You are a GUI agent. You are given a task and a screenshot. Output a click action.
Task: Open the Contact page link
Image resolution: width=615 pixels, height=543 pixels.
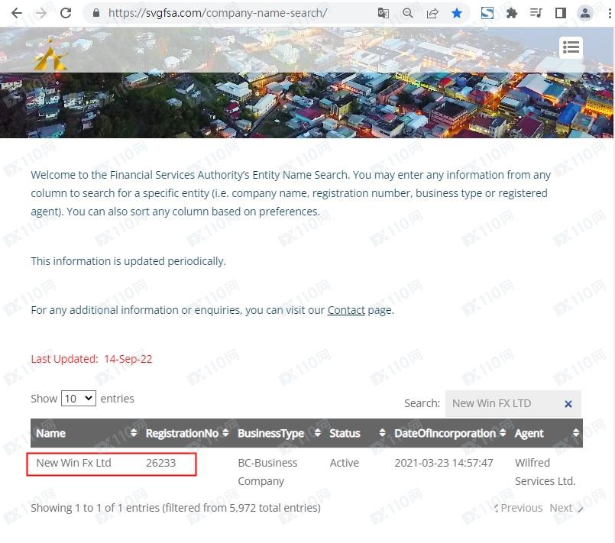click(x=346, y=310)
